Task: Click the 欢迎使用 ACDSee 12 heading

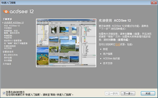Action: click(x=115, y=21)
